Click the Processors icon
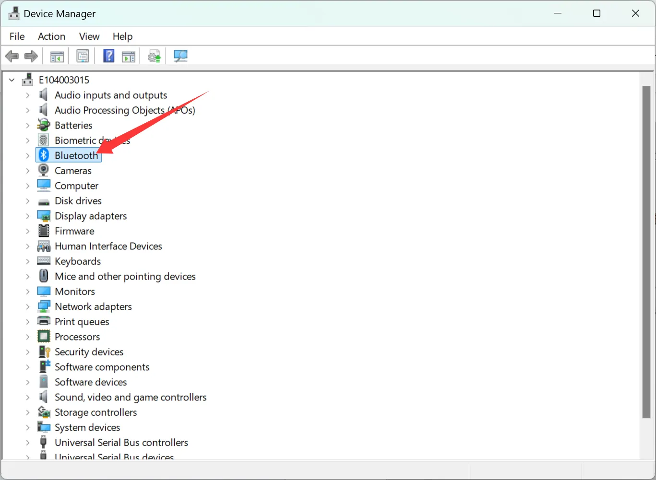The height and width of the screenshot is (480, 656). coord(44,337)
